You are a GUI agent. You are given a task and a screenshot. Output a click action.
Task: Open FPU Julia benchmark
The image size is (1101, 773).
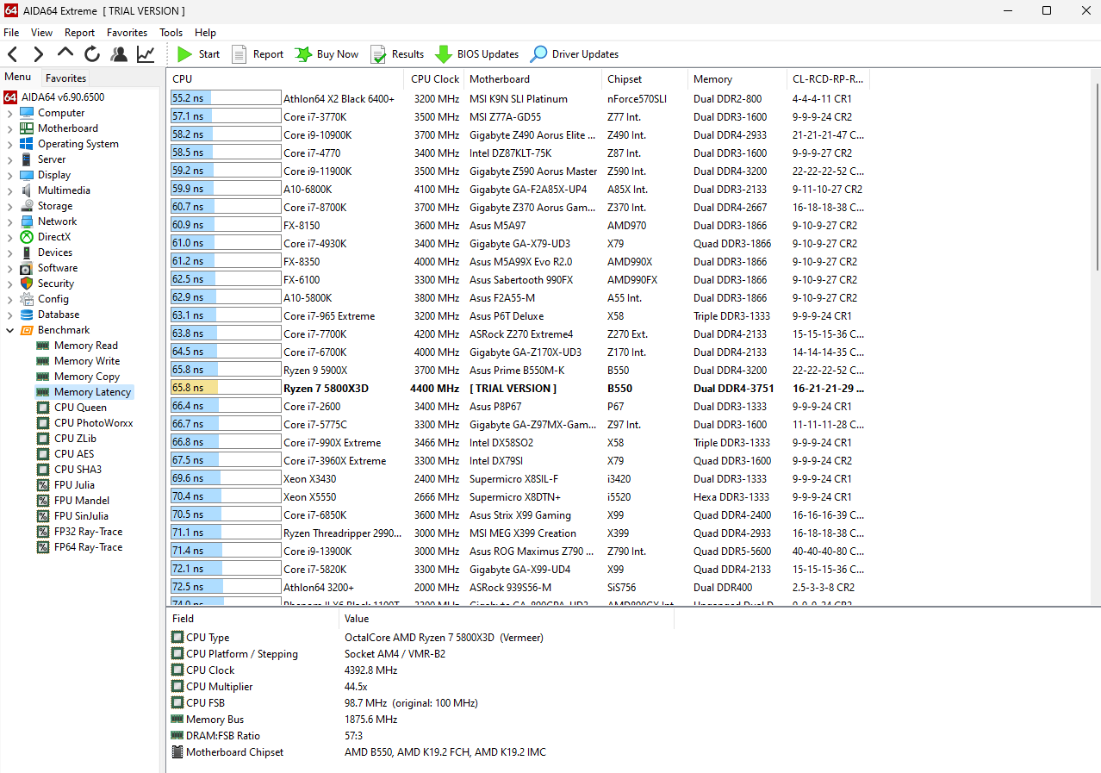coord(66,485)
